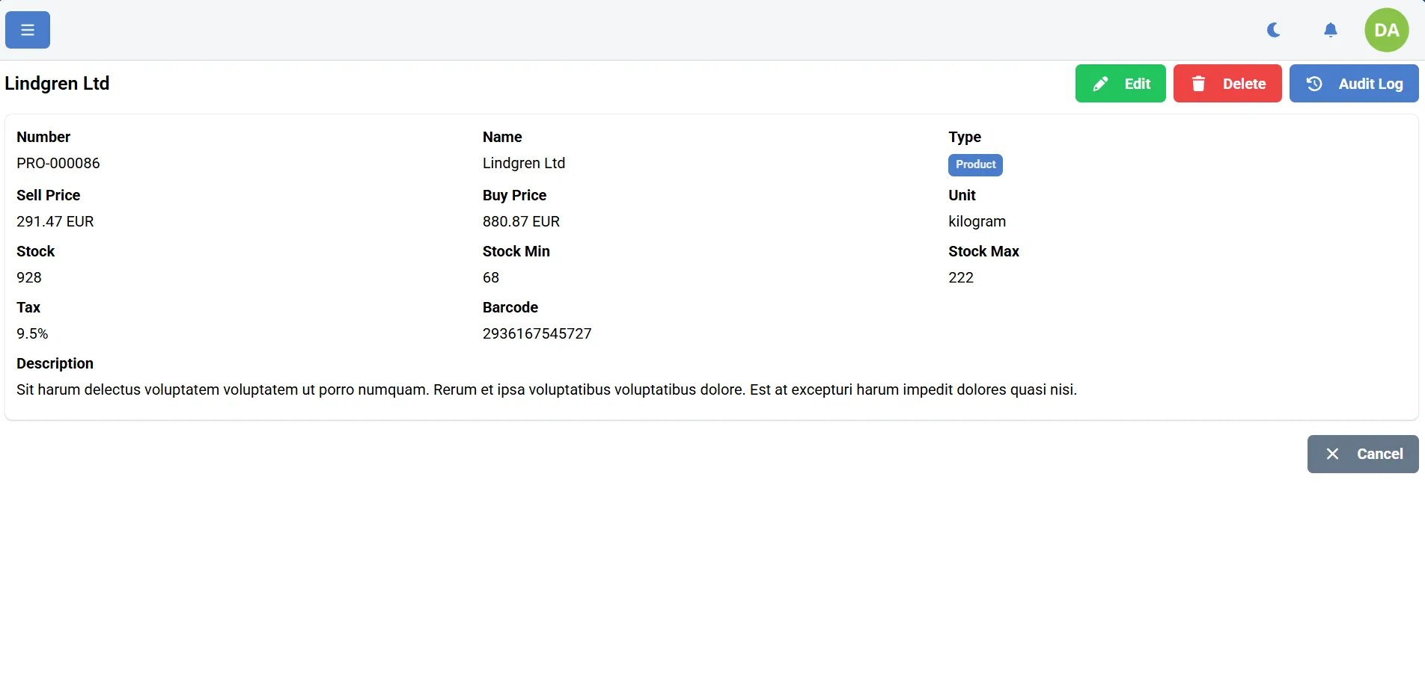Open notifications via the bell icon
The image size is (1425, 684).
tap(1330, 30)
